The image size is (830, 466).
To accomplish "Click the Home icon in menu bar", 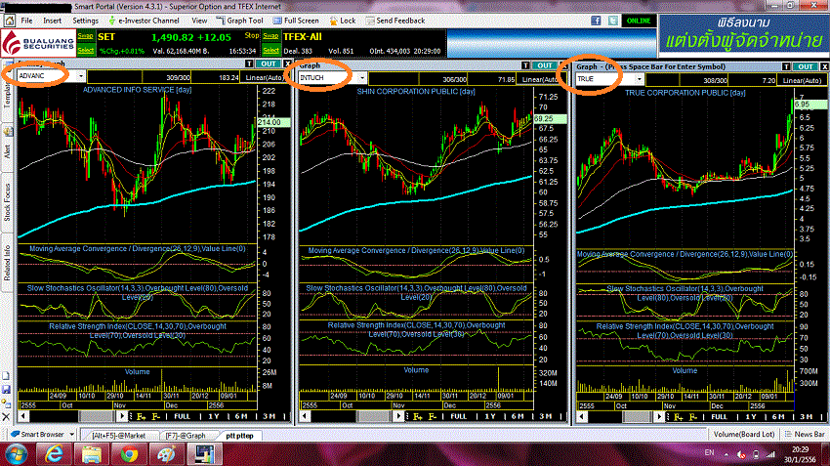I will click(9, 21).
